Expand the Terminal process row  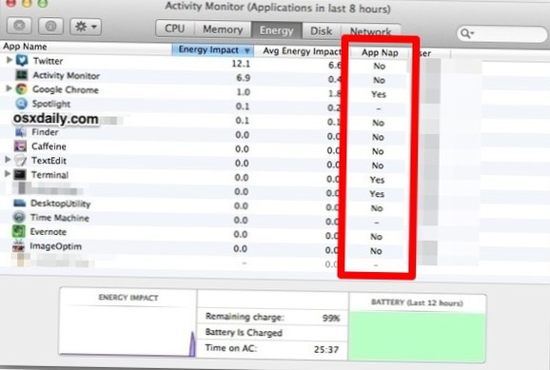tap(8, 174)
